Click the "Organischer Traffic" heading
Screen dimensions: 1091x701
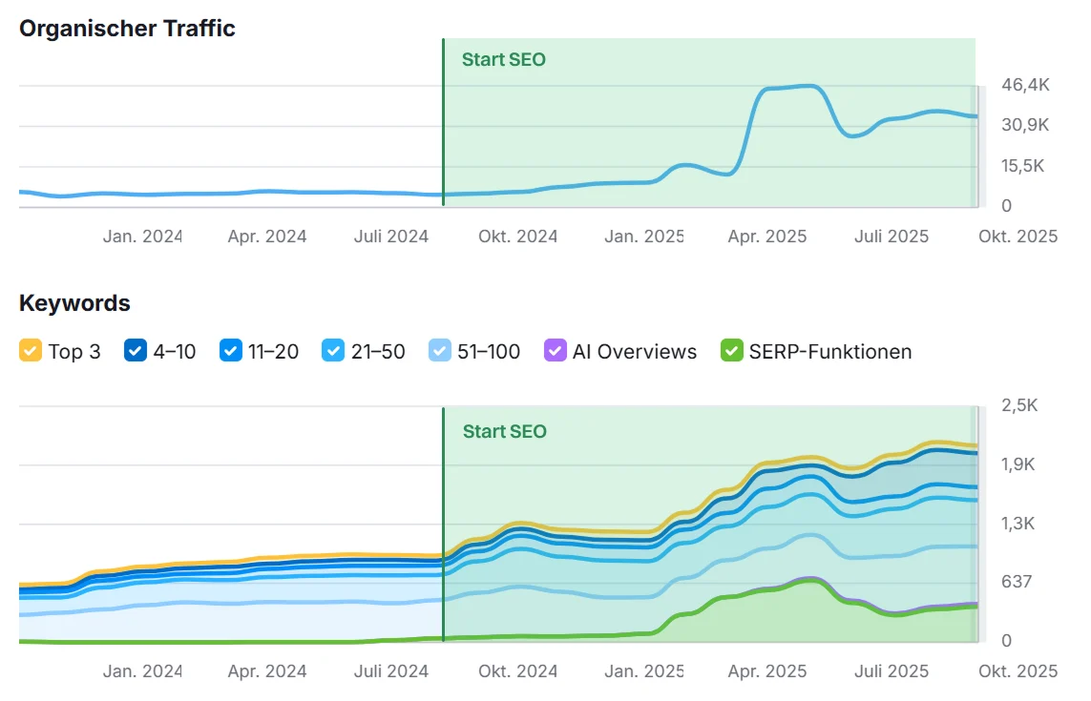[x=128, y=29]
